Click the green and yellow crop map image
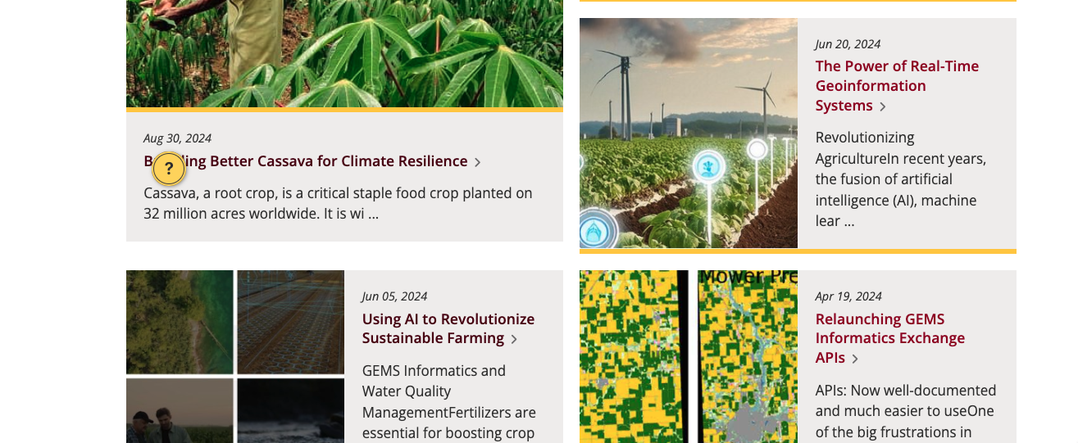The image size is (1078, 443). pyautogui.click(x=688, y=356)
